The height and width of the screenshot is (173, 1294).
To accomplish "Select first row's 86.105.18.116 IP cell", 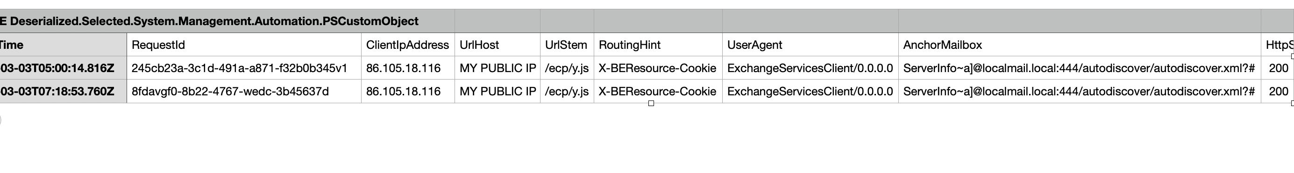I will coord(408,68).
